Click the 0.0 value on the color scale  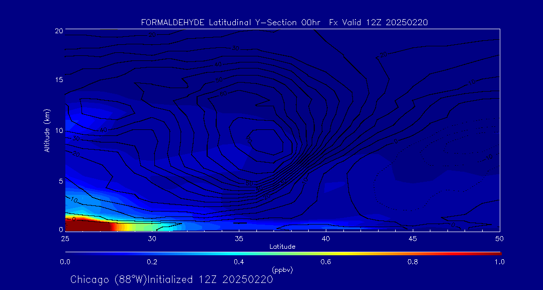click(65, 262)
